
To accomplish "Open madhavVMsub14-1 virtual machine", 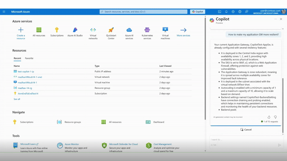I will coord(27,83).
